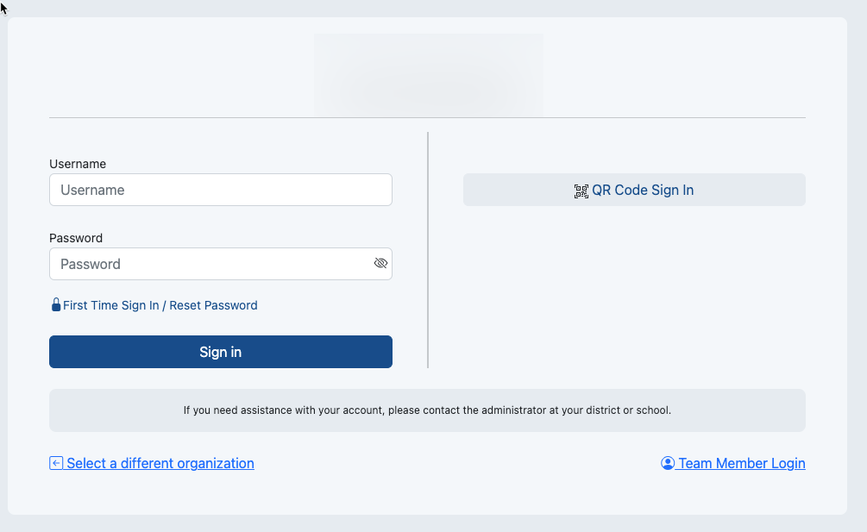Open QR Code Sign In

click(x=634, y=190)
